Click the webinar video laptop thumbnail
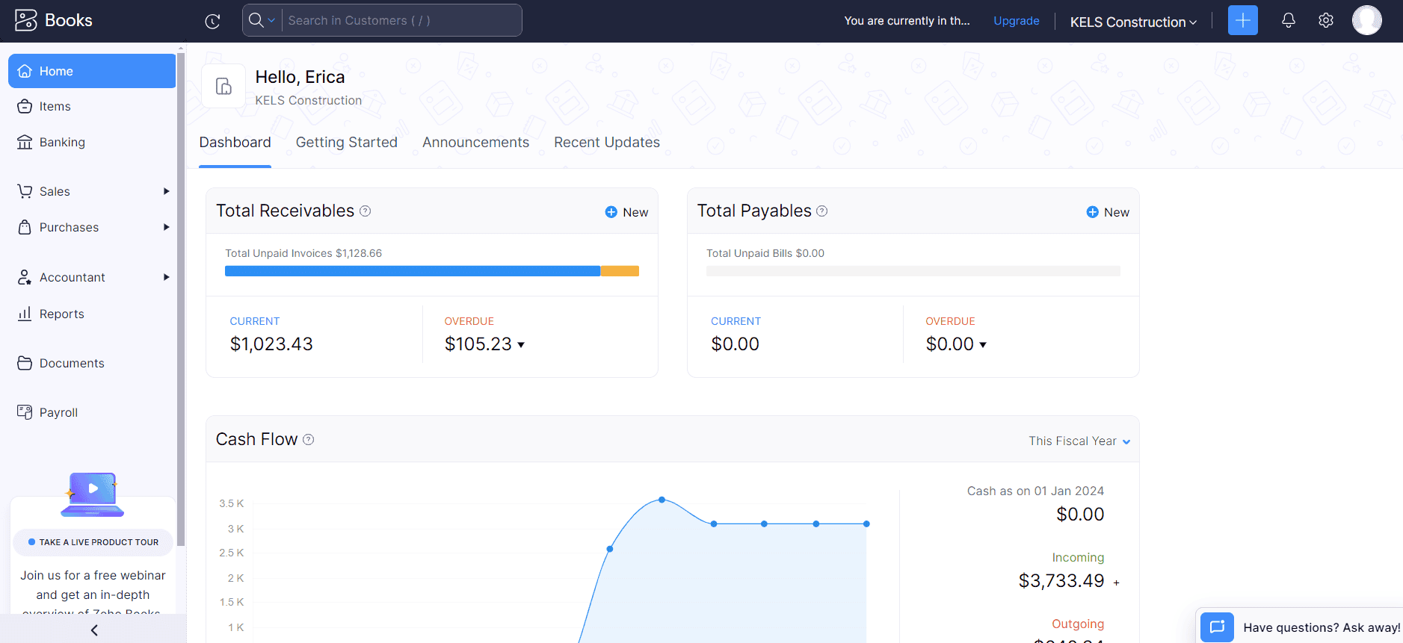The image size is (1403, 643). [x=93, y=494]
